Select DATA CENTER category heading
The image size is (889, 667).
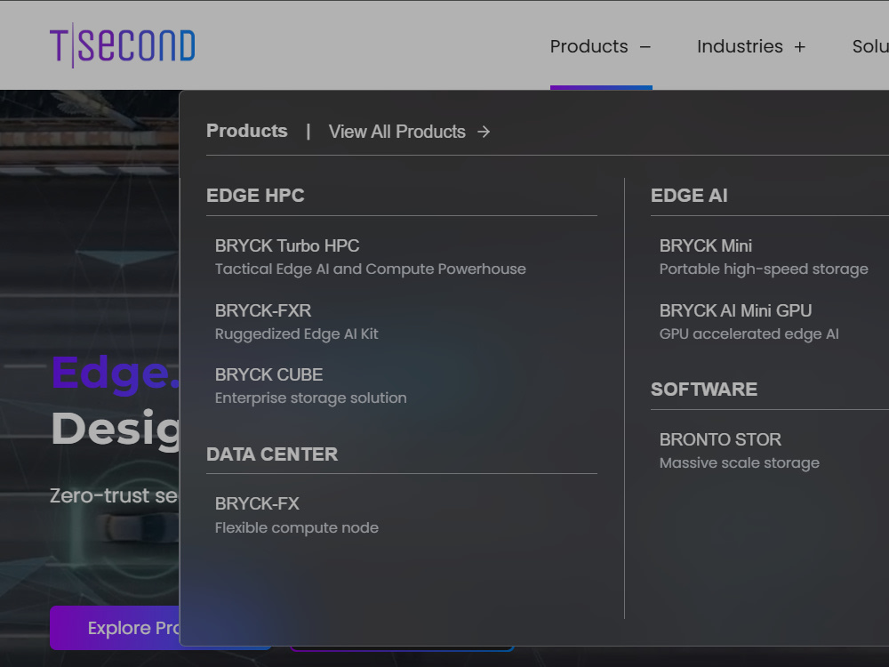click(272, 454)
